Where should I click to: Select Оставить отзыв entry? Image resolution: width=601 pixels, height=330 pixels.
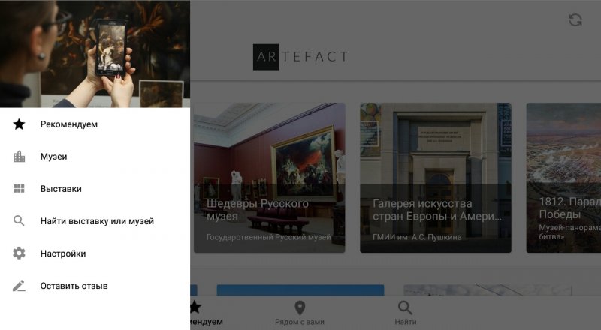95,286
